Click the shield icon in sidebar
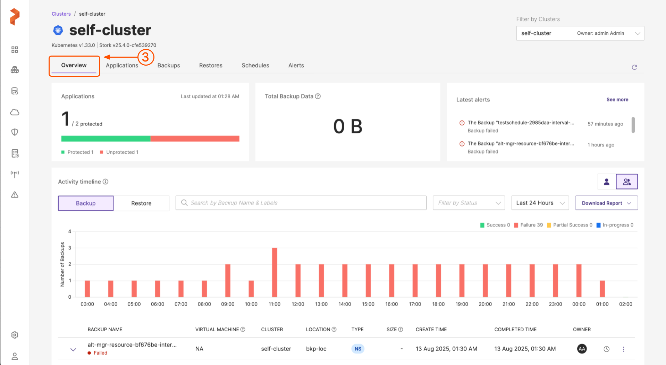Image resolution: width=666 pixels, height=365 pixels. click(15, 132)
